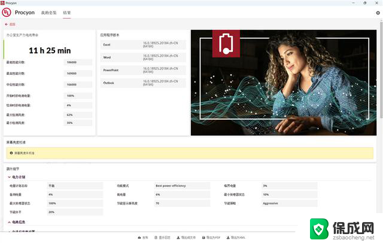Click the power plan name value 平衡
Screen dimensions: 383x243
click(75, 186)
